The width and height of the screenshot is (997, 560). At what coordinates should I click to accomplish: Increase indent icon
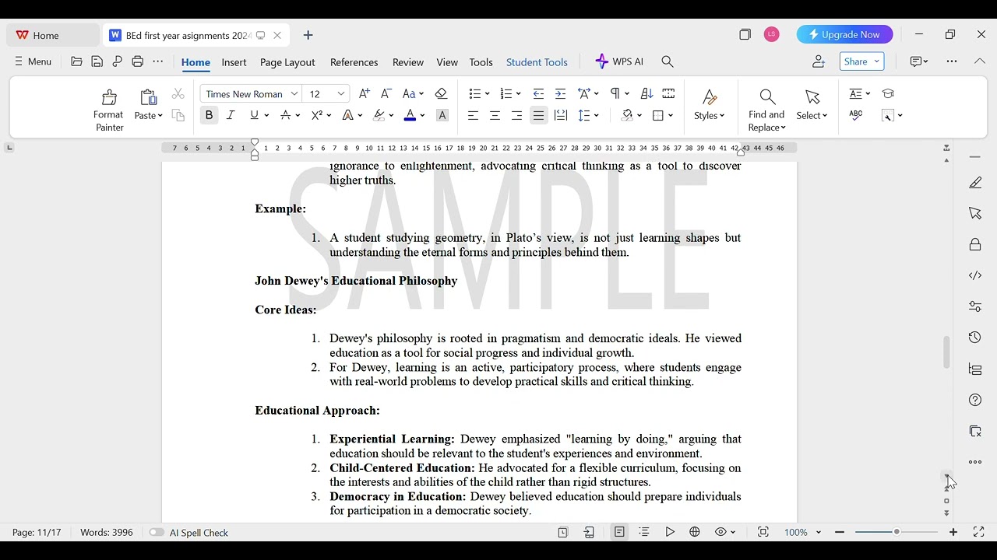[x=560, y=93]
